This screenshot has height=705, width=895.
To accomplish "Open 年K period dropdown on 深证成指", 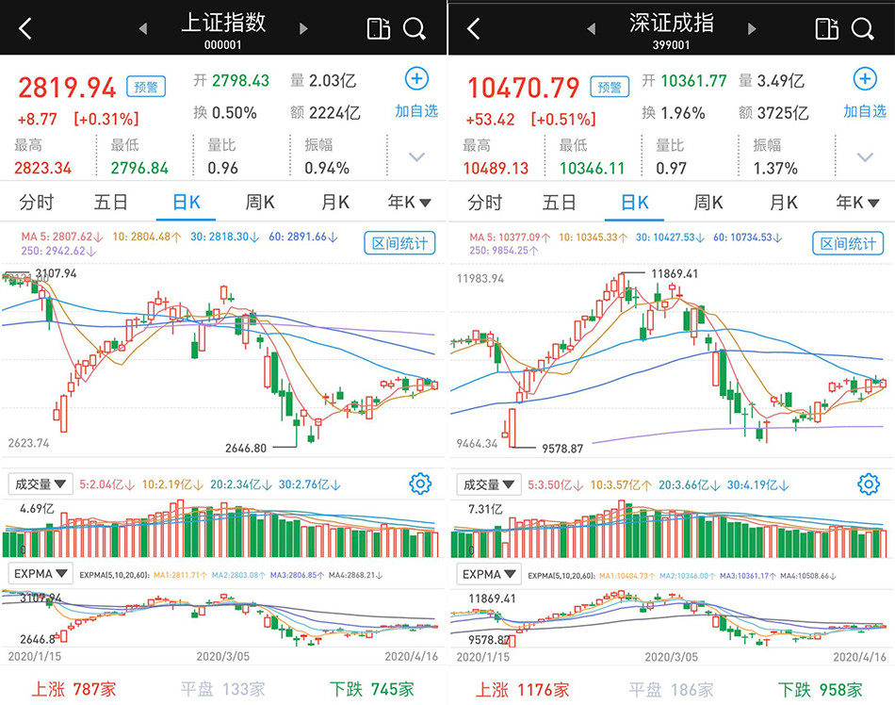I will point(857,202).
